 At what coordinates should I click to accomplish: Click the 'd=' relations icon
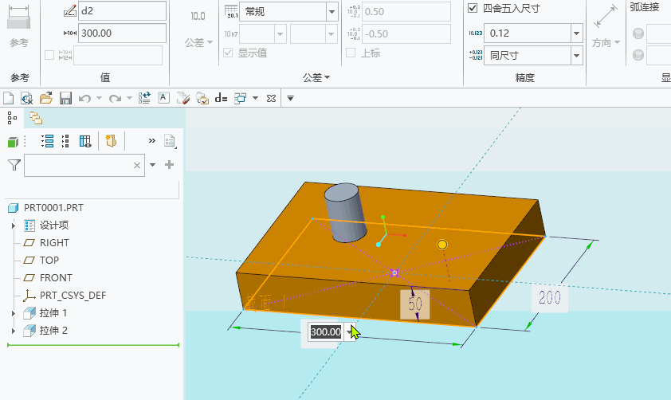(221, 98)
